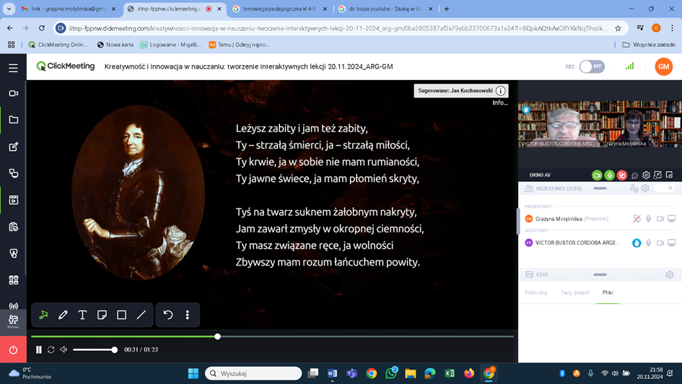The height and width of the screenshot is (384, 682).
Task: Open the camera panel in left sidebar
Action: (14, 93)
